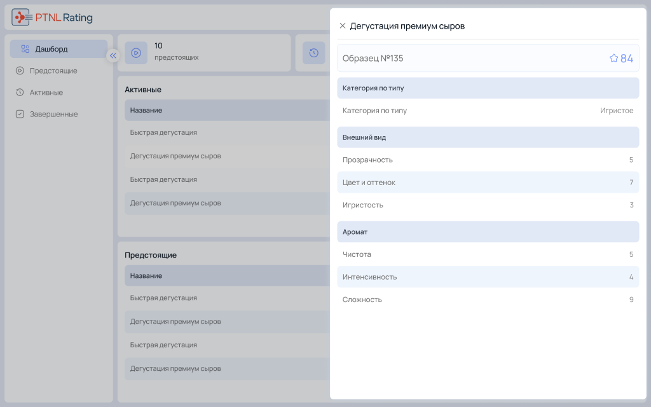Click the Цвет и оттенок row
The height and width of the screenshot is (407, 651).
[x=488, y=183]
